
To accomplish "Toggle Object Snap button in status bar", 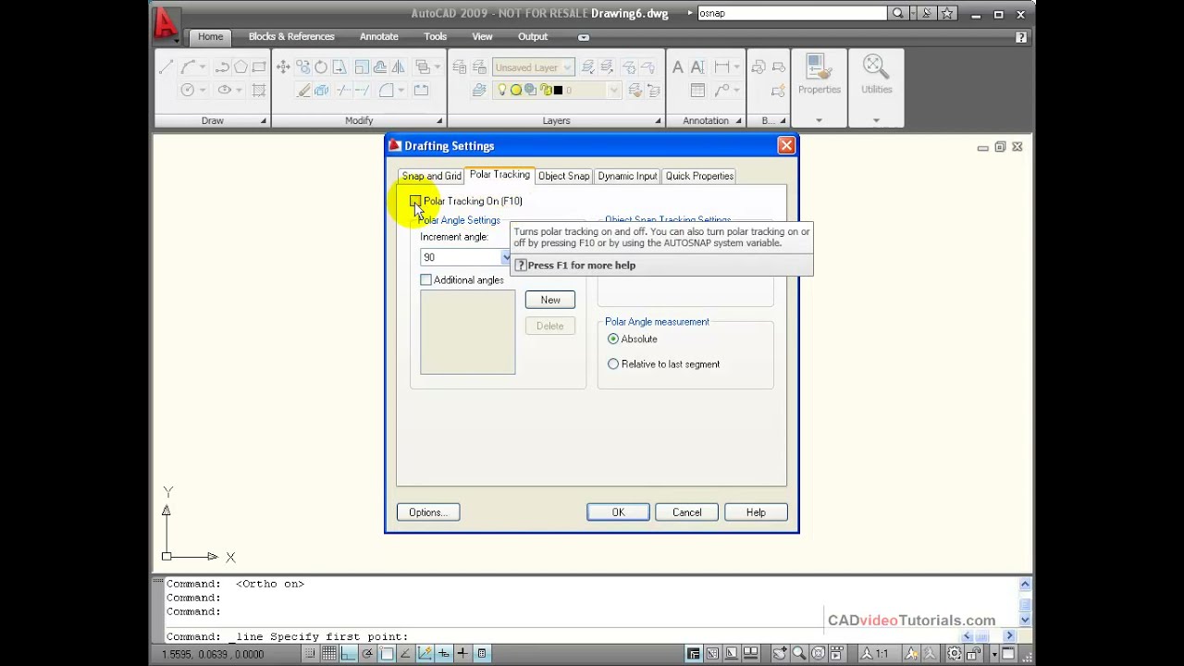I will pyautogui.click(x=387, y=653).
